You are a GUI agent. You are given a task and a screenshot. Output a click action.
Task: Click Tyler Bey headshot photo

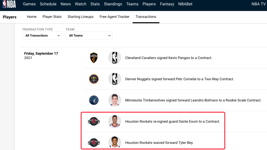[115, 142]
